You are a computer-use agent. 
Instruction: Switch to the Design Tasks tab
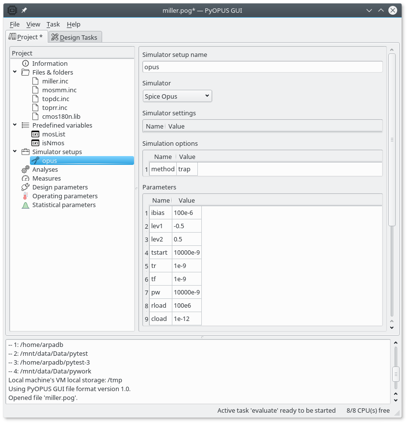75,37
